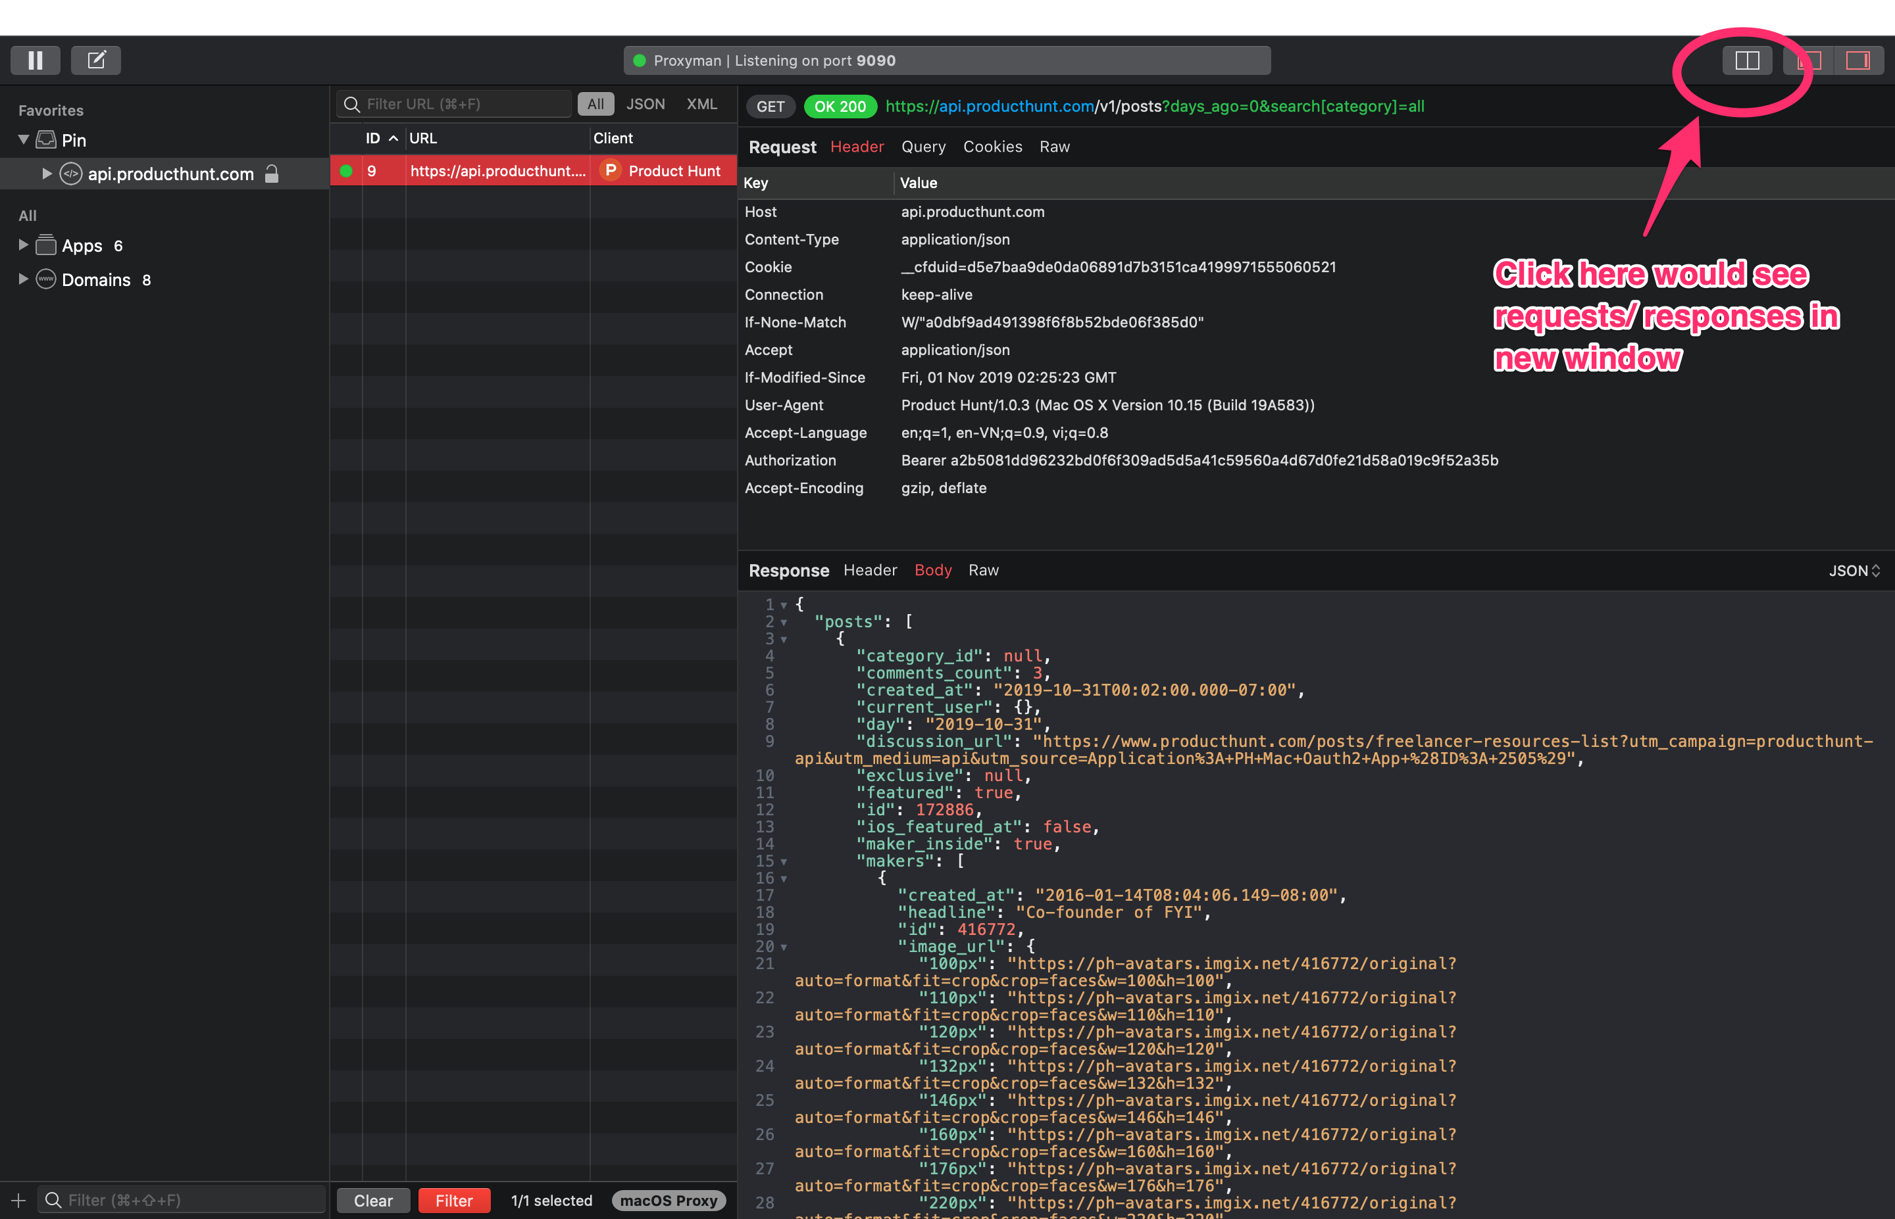Expand the Domains group in the sidebar
1895x1219 pixels.
click(x=22, y=279)
